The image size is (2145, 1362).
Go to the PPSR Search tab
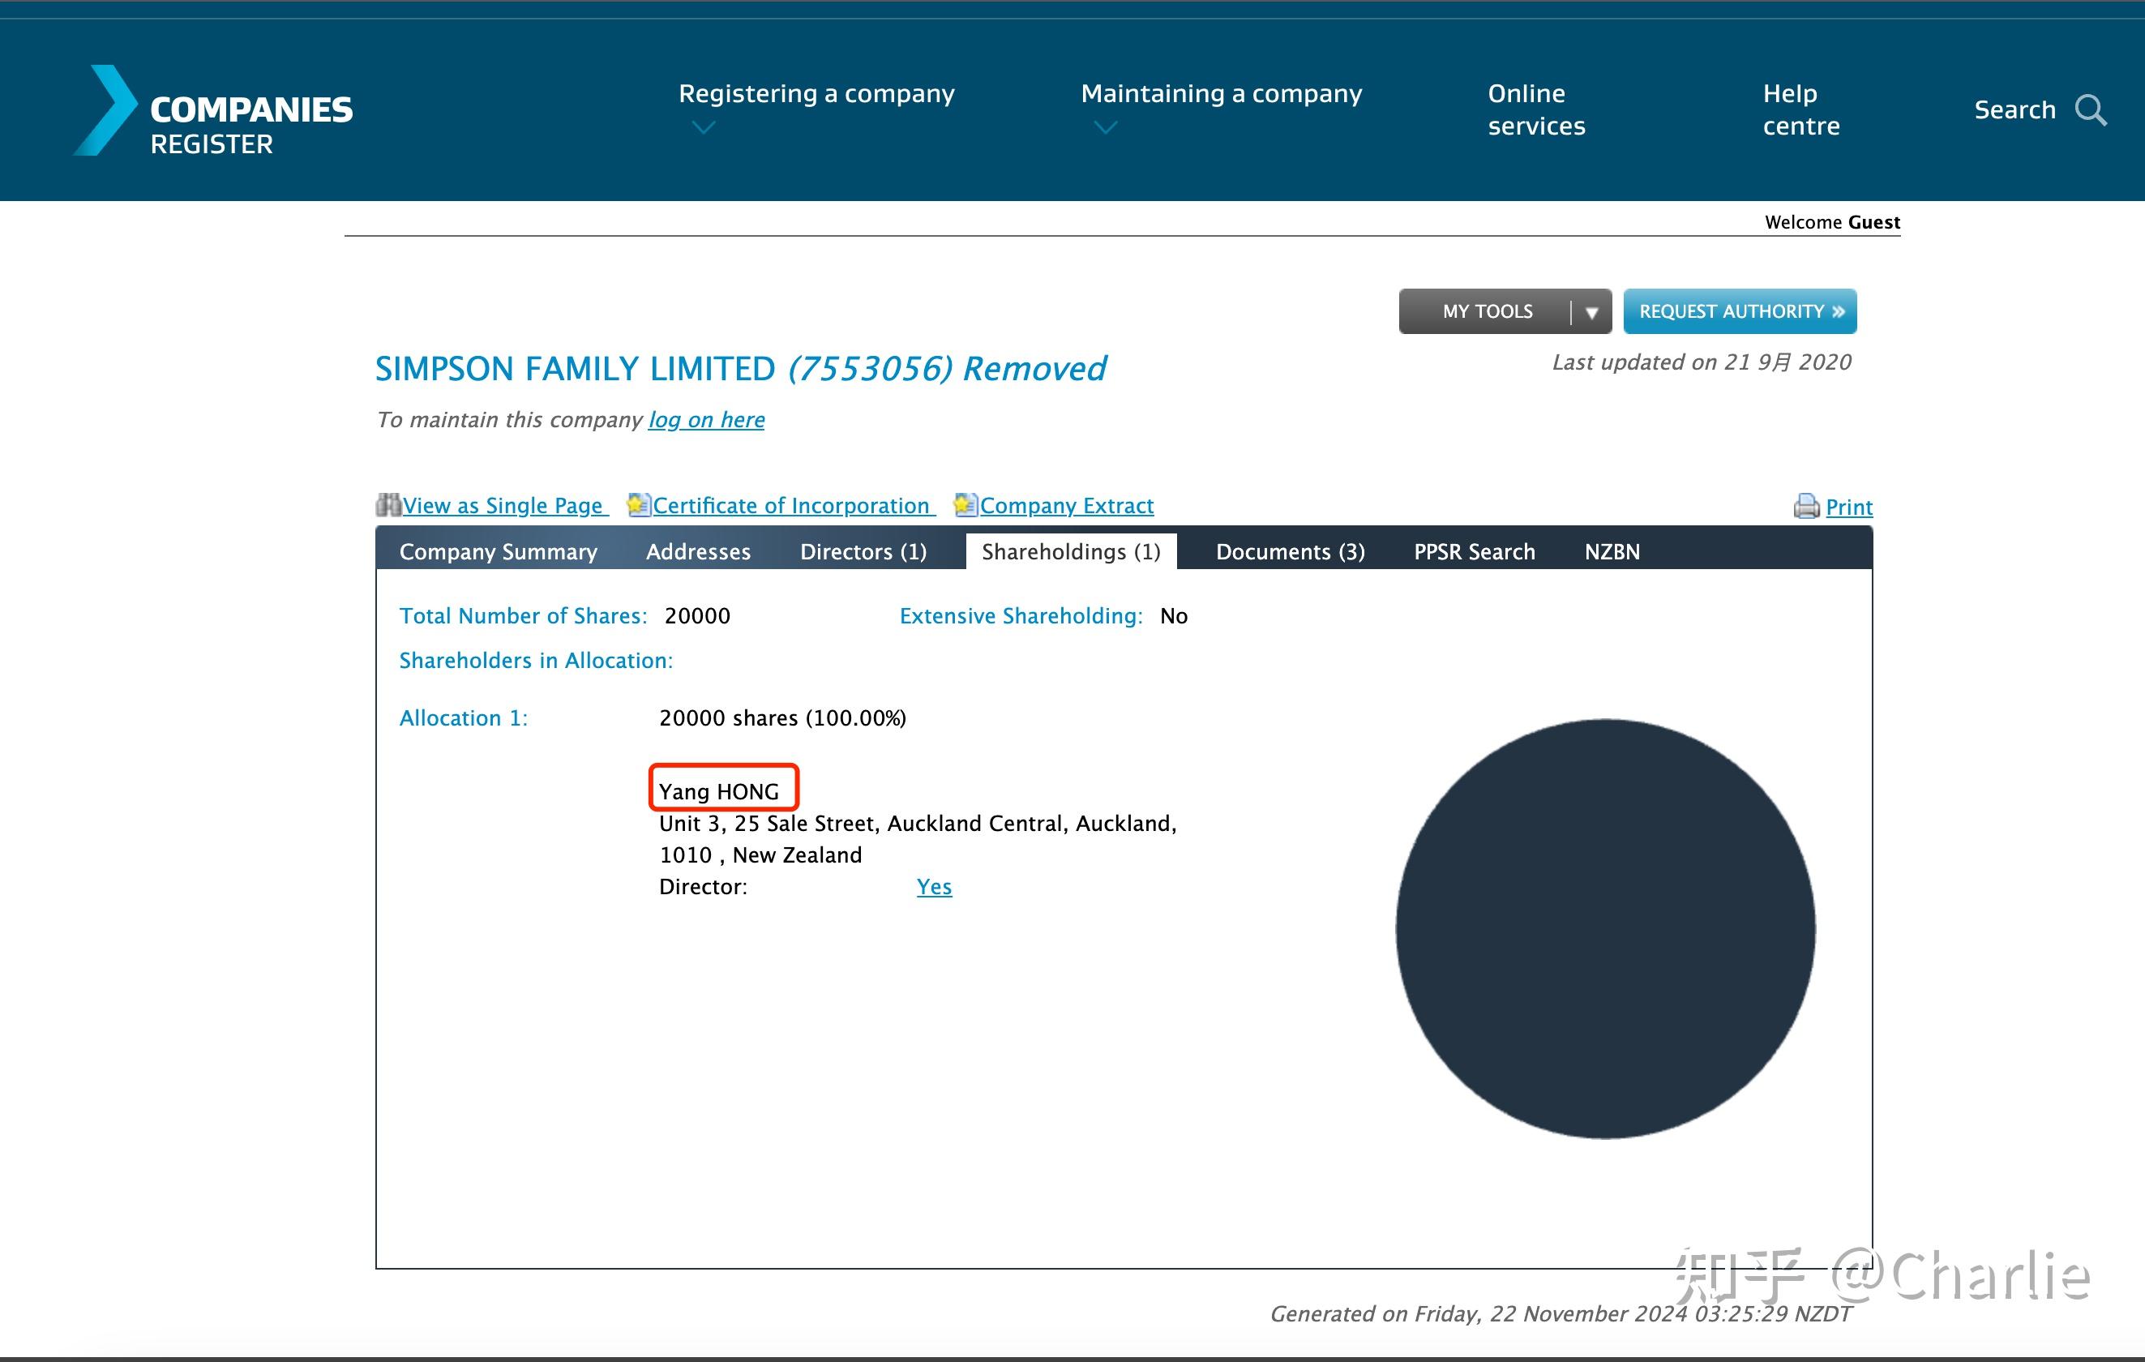[1475, 551]
